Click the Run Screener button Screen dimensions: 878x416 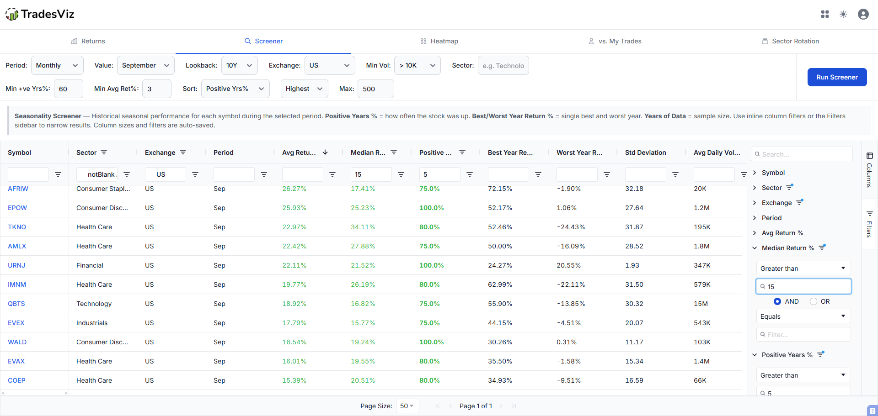click(x=837, y=77)
